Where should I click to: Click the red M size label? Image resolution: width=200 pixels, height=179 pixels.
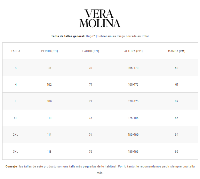(x=16, y=85)
